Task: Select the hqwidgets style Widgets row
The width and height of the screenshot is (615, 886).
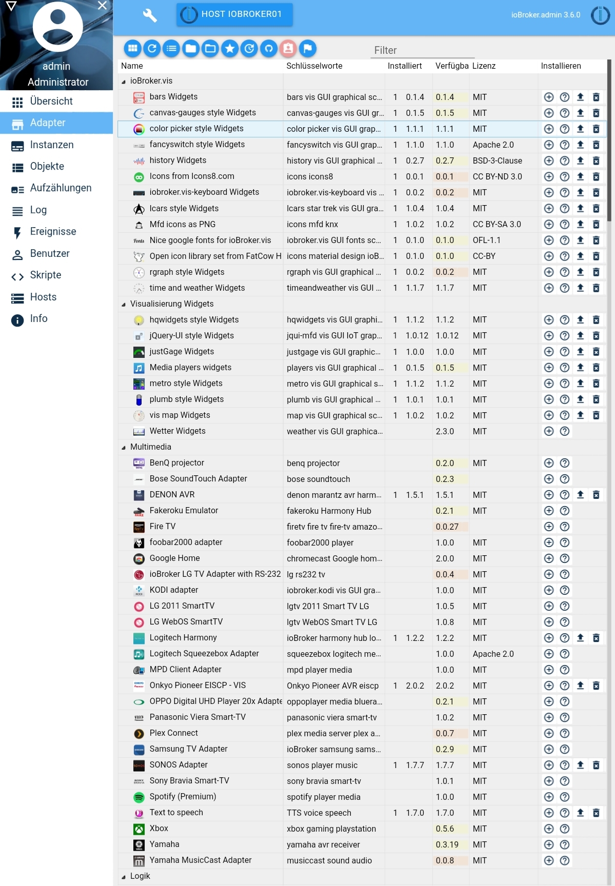Action: pyautogui.click(x=362, y=320)
